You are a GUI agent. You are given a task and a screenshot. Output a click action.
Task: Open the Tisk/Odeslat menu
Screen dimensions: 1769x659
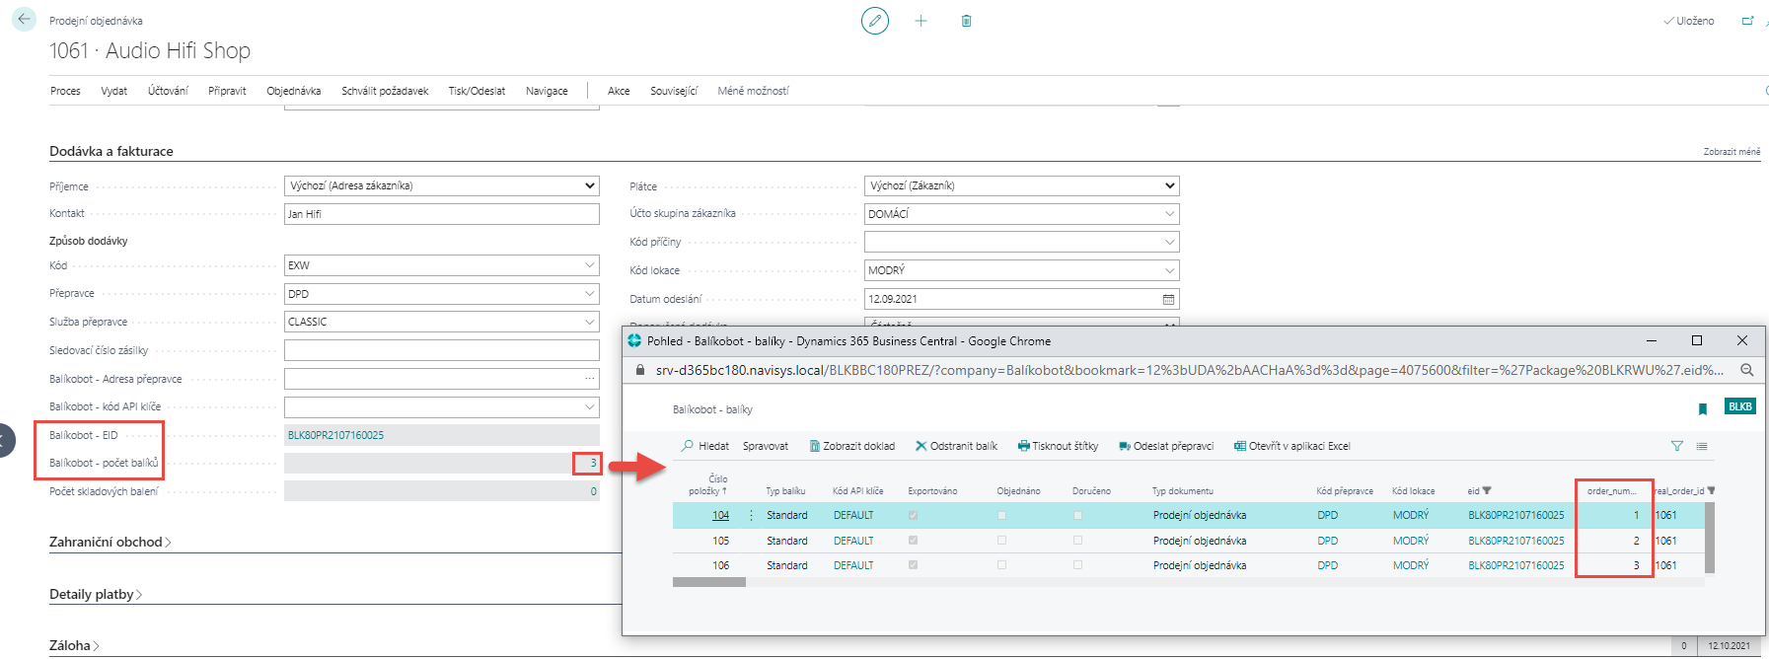click(477, 91)
